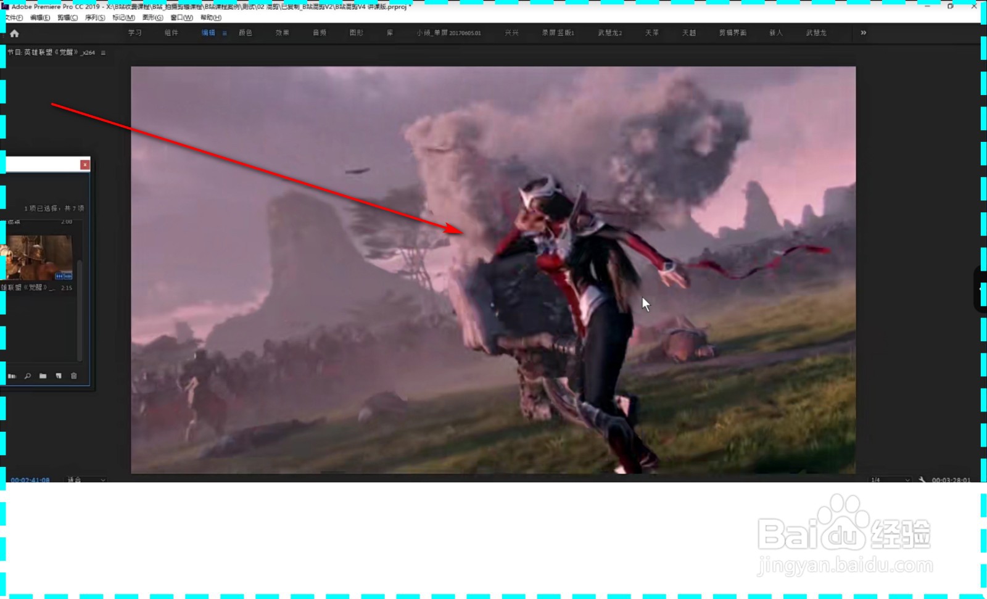
Task: Select the 武慧龙2 workspace
Action: (610, 33)
